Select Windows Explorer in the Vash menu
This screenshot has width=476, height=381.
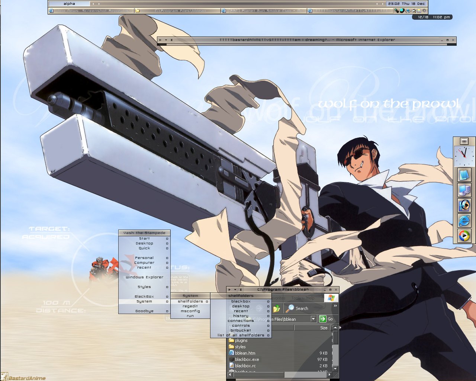[x=144, y=277]
